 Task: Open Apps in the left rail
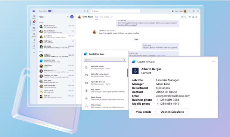tap(34, 47)
